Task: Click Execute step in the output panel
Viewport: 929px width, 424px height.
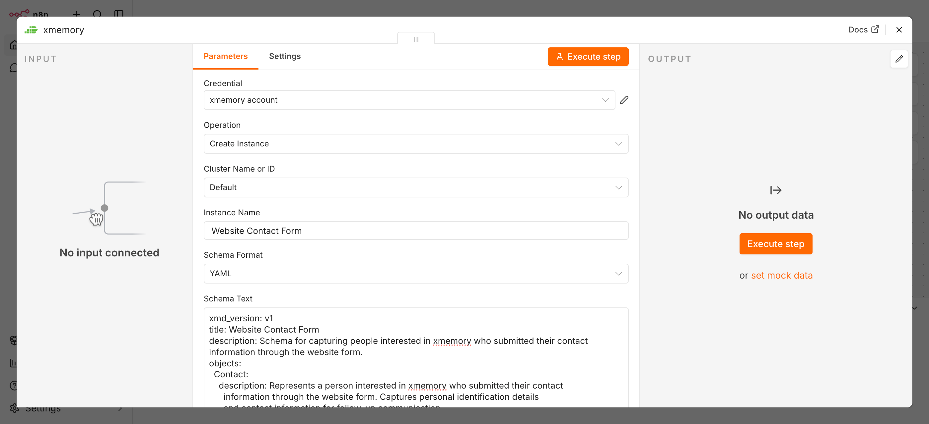Action: [776, 244]
